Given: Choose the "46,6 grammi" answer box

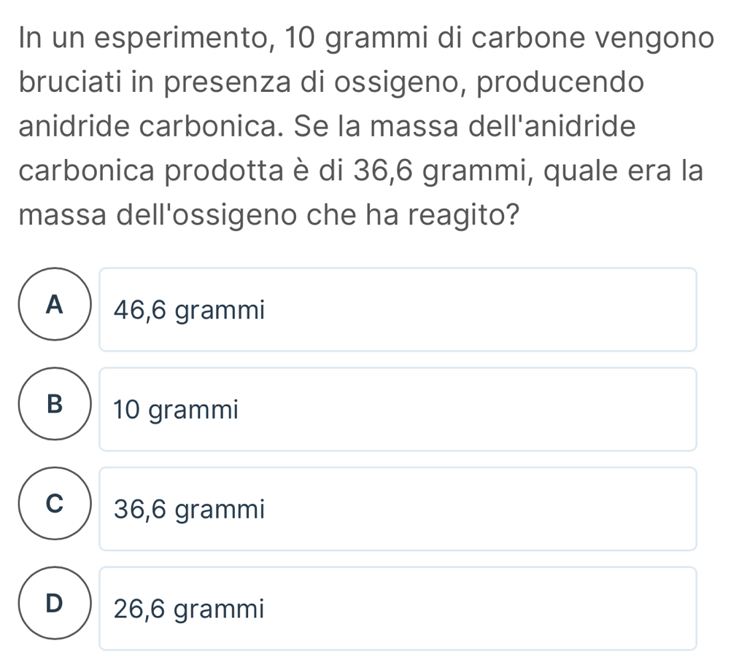Looking at the screenshot, I should (x=398, y=310).
